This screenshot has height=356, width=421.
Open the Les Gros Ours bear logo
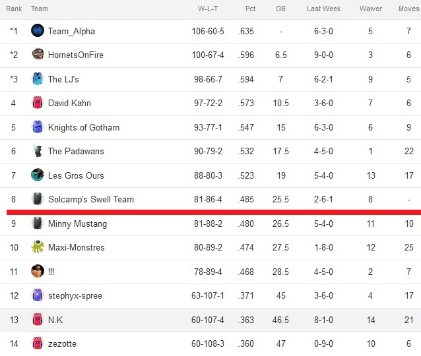click(x=38, y=175)
